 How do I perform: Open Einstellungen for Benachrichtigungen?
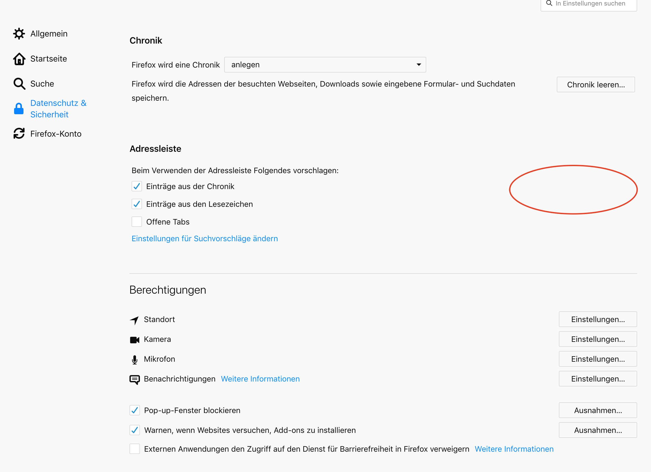coord(597,379)
